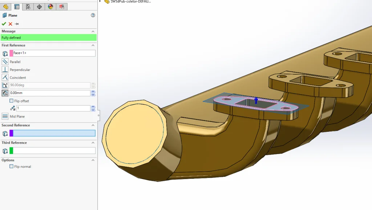Open Plane PropertyManager help
The height and width of the screenshot is (210, 372).
click(x=93, y=15)
